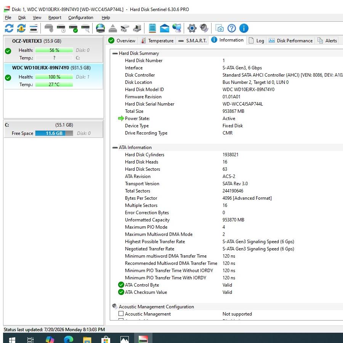Click the globe and monitor network icon
Screen dimensions: 343x343
pos(177,28)
